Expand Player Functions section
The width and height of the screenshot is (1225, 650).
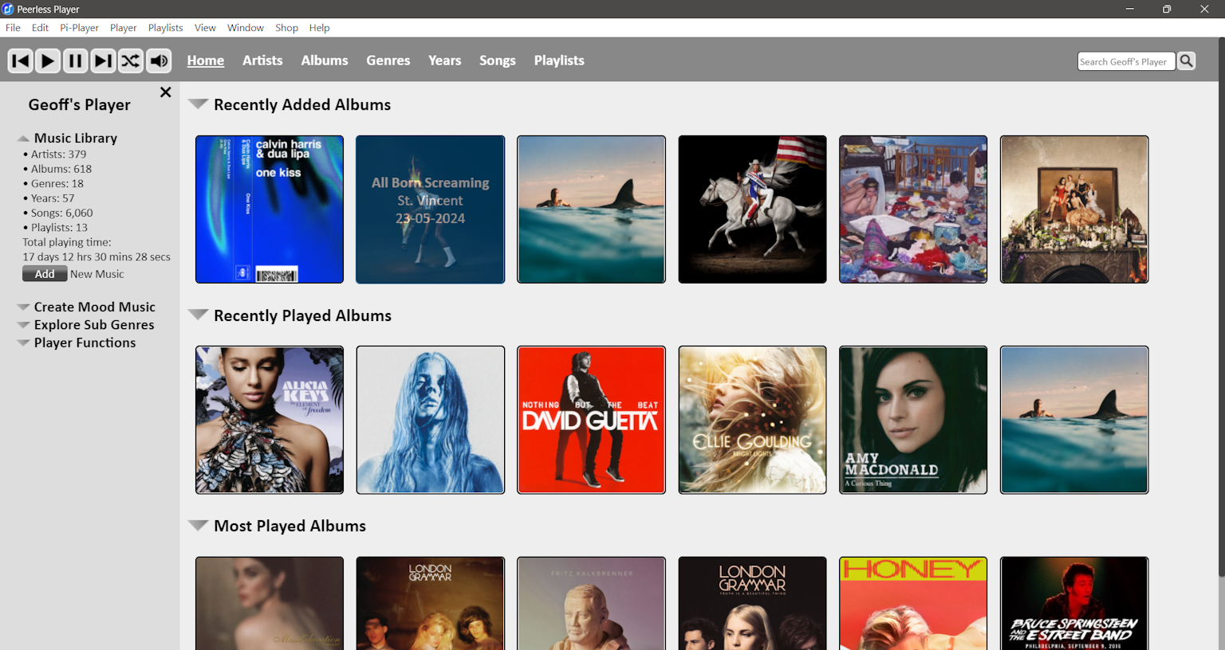[24, 343]
